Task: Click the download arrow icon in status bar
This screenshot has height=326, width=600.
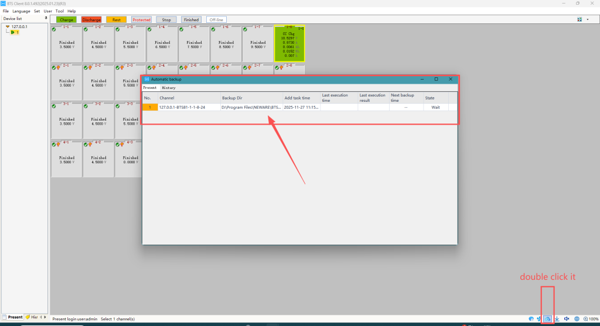Action: 557,319
